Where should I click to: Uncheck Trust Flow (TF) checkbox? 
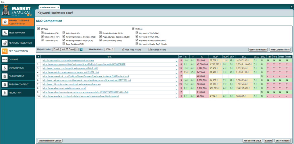click(42, 40)
